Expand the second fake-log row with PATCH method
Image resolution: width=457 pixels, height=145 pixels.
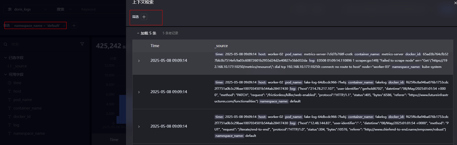pos(139,92)
